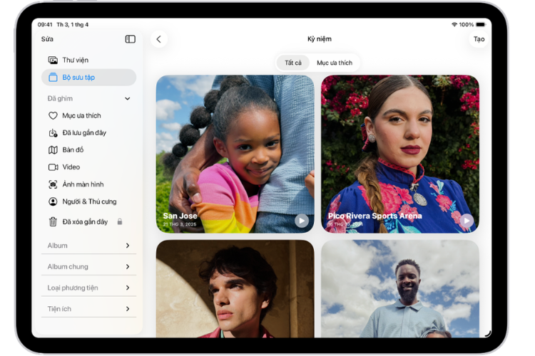Switch to the Tất cả tab
Viewport: 535px width, 356px height.
pyautogui.click(x=293, y=63)
